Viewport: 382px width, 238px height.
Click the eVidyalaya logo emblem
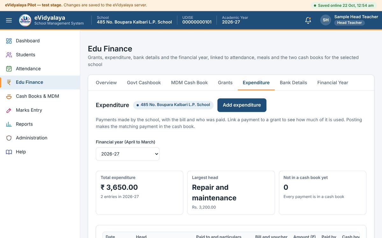[x=25, y=20]
